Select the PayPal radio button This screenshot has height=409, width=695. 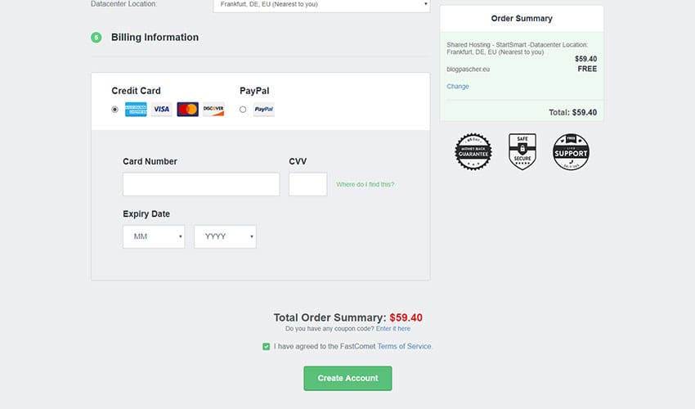click(243, 110)
